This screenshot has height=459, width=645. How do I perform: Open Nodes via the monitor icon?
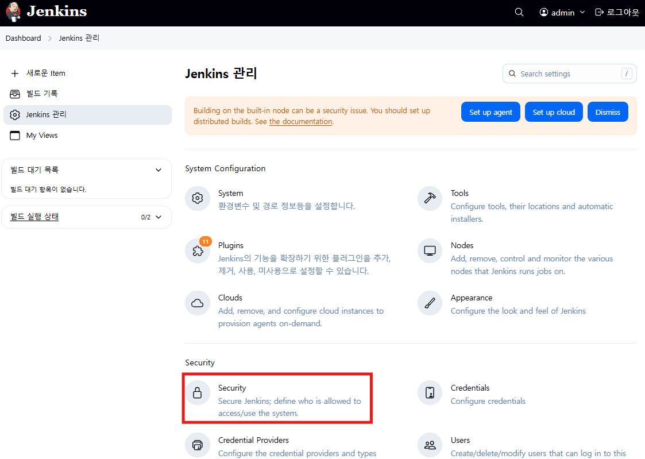click(430, 250)
